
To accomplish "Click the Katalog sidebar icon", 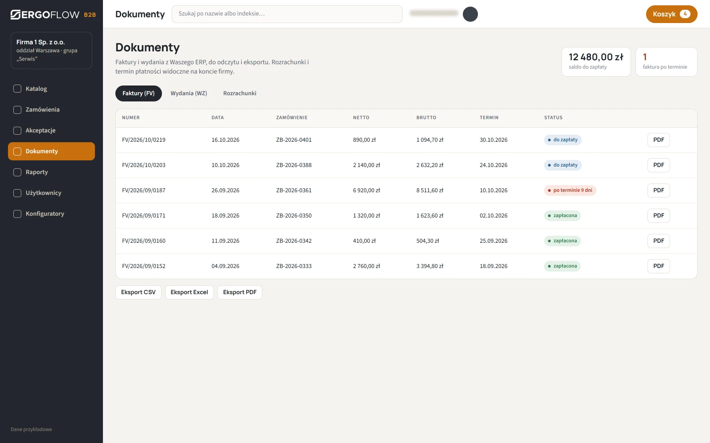I will click(17, 89).
